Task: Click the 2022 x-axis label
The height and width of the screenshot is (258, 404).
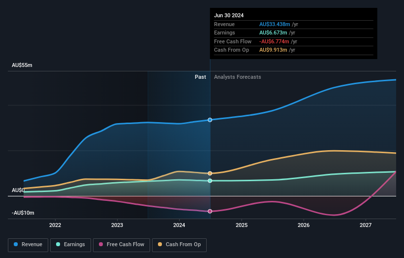Action: point(55,226)
